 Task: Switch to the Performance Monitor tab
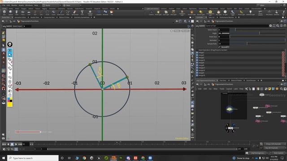pyautogui.click(x=226, y=17)
